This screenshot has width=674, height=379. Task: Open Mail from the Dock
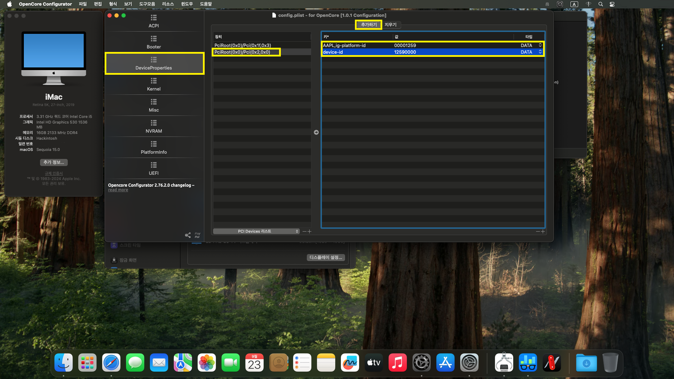tap(159, 363)
